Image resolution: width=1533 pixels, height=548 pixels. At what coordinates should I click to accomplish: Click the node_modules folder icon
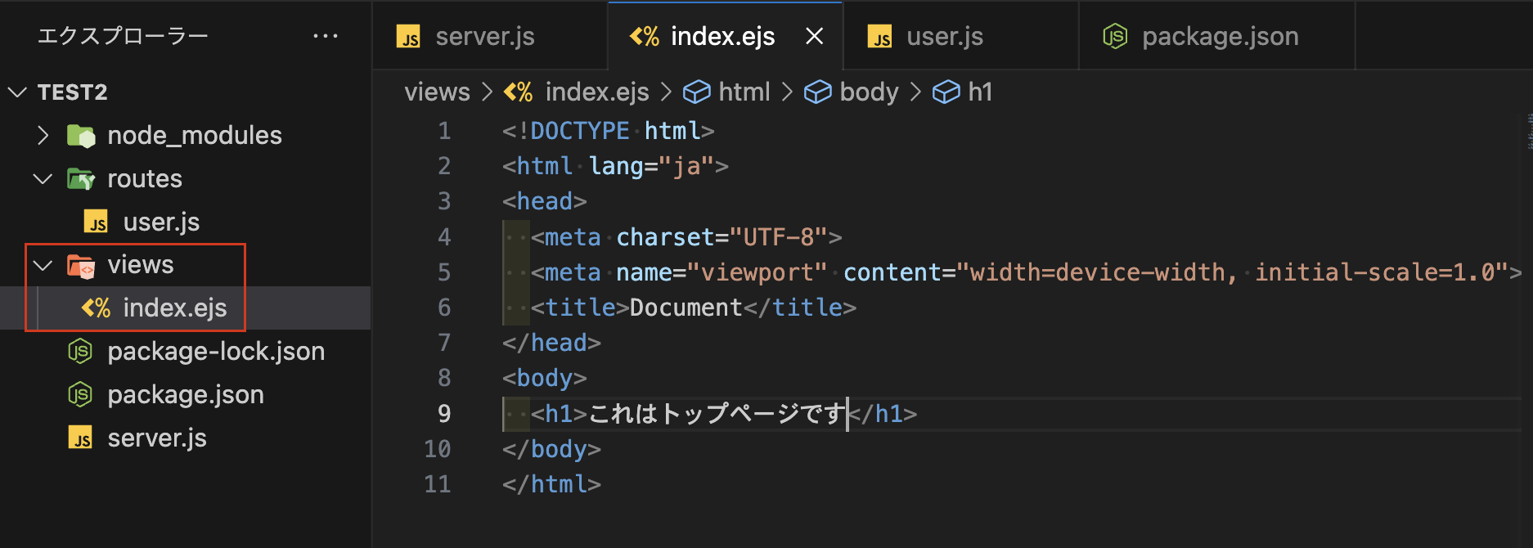81,136
